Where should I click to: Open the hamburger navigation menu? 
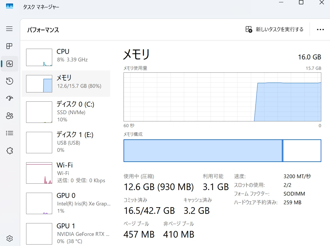(x=9, y=29)
